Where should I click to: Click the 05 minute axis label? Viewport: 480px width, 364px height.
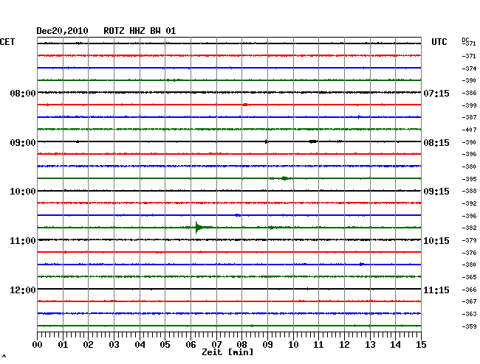pyautogui.click(x=165, y=345)
